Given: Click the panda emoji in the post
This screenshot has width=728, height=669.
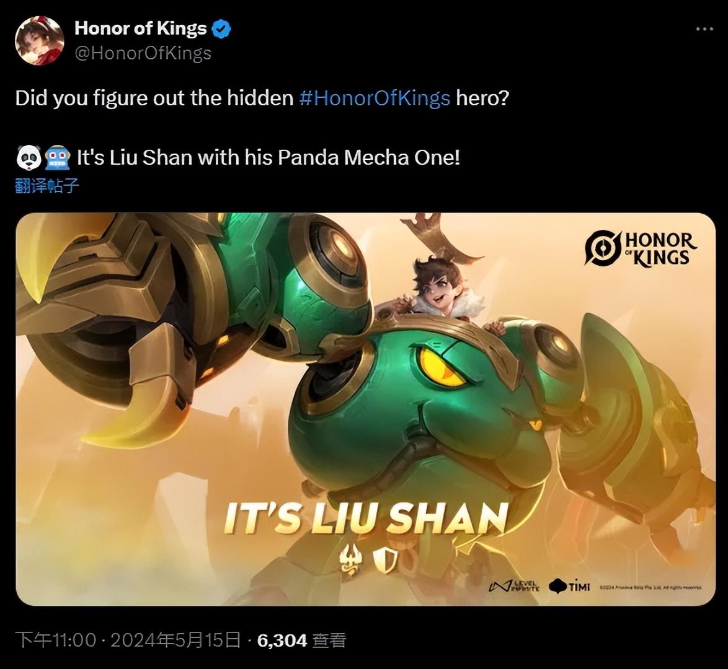Looking at the screenshot, I should click(x=29, y=157).
